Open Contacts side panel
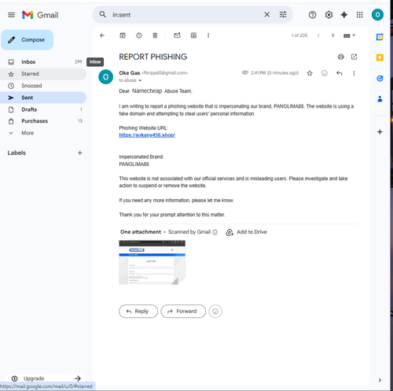Viewport: 393px width, 391px height. tap(380, 99)
